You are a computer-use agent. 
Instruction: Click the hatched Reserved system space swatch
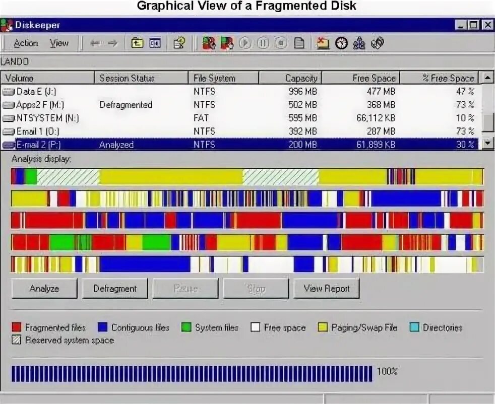coord(17,340)
